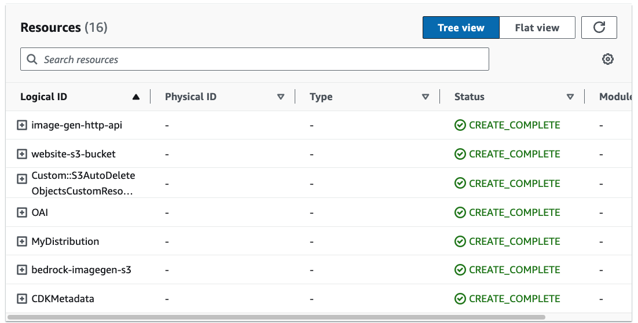Click the Type column sort triangle

tap(426, 97)
